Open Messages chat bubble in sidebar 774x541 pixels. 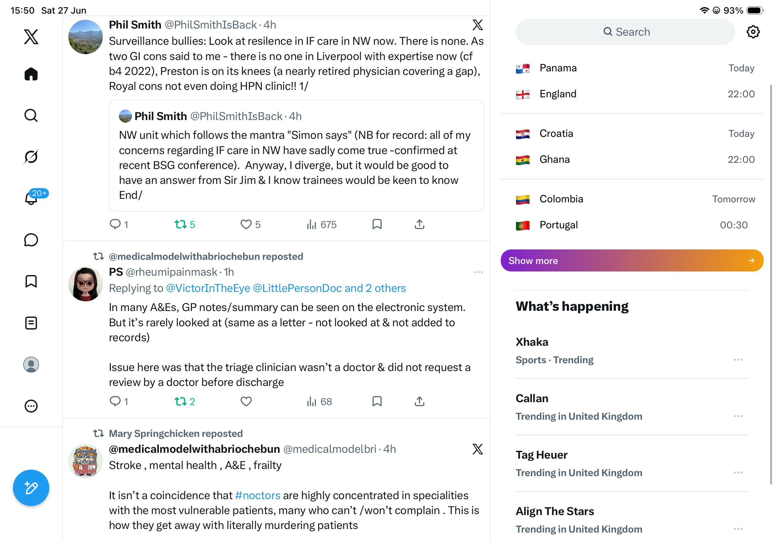[x=31, y=240]
